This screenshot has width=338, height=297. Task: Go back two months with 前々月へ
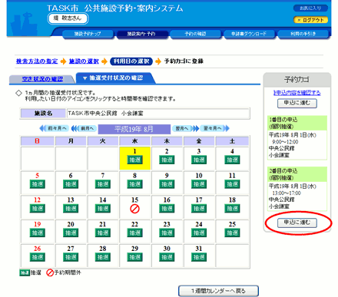(54, 128)
